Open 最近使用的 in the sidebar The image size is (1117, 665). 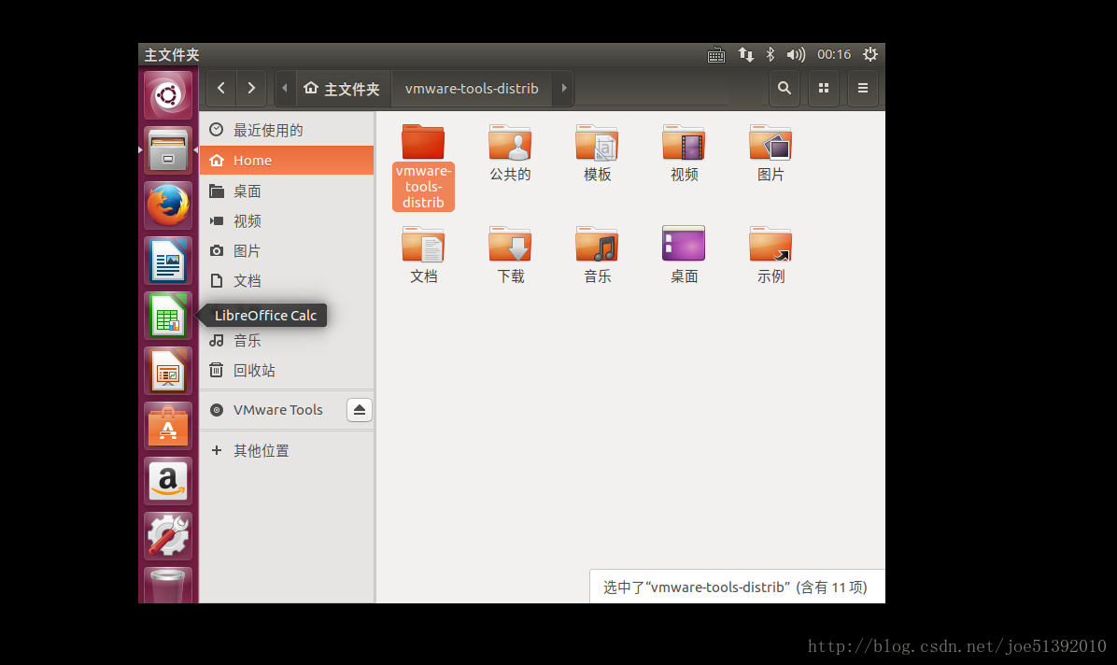coord(287,130)
